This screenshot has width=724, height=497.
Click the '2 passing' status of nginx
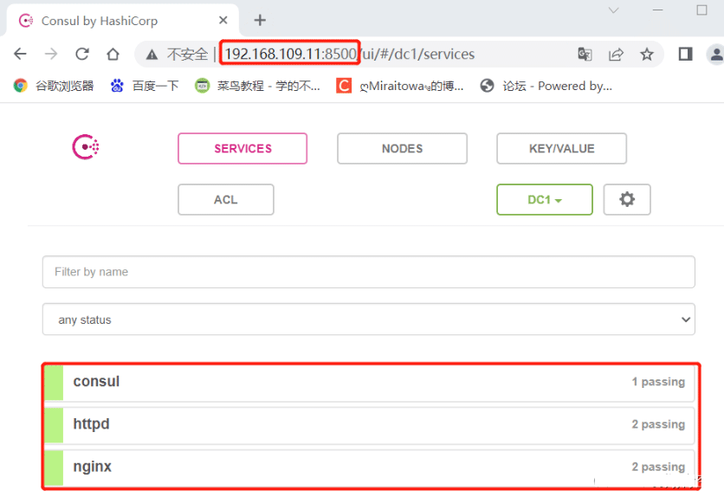(658, 467)
